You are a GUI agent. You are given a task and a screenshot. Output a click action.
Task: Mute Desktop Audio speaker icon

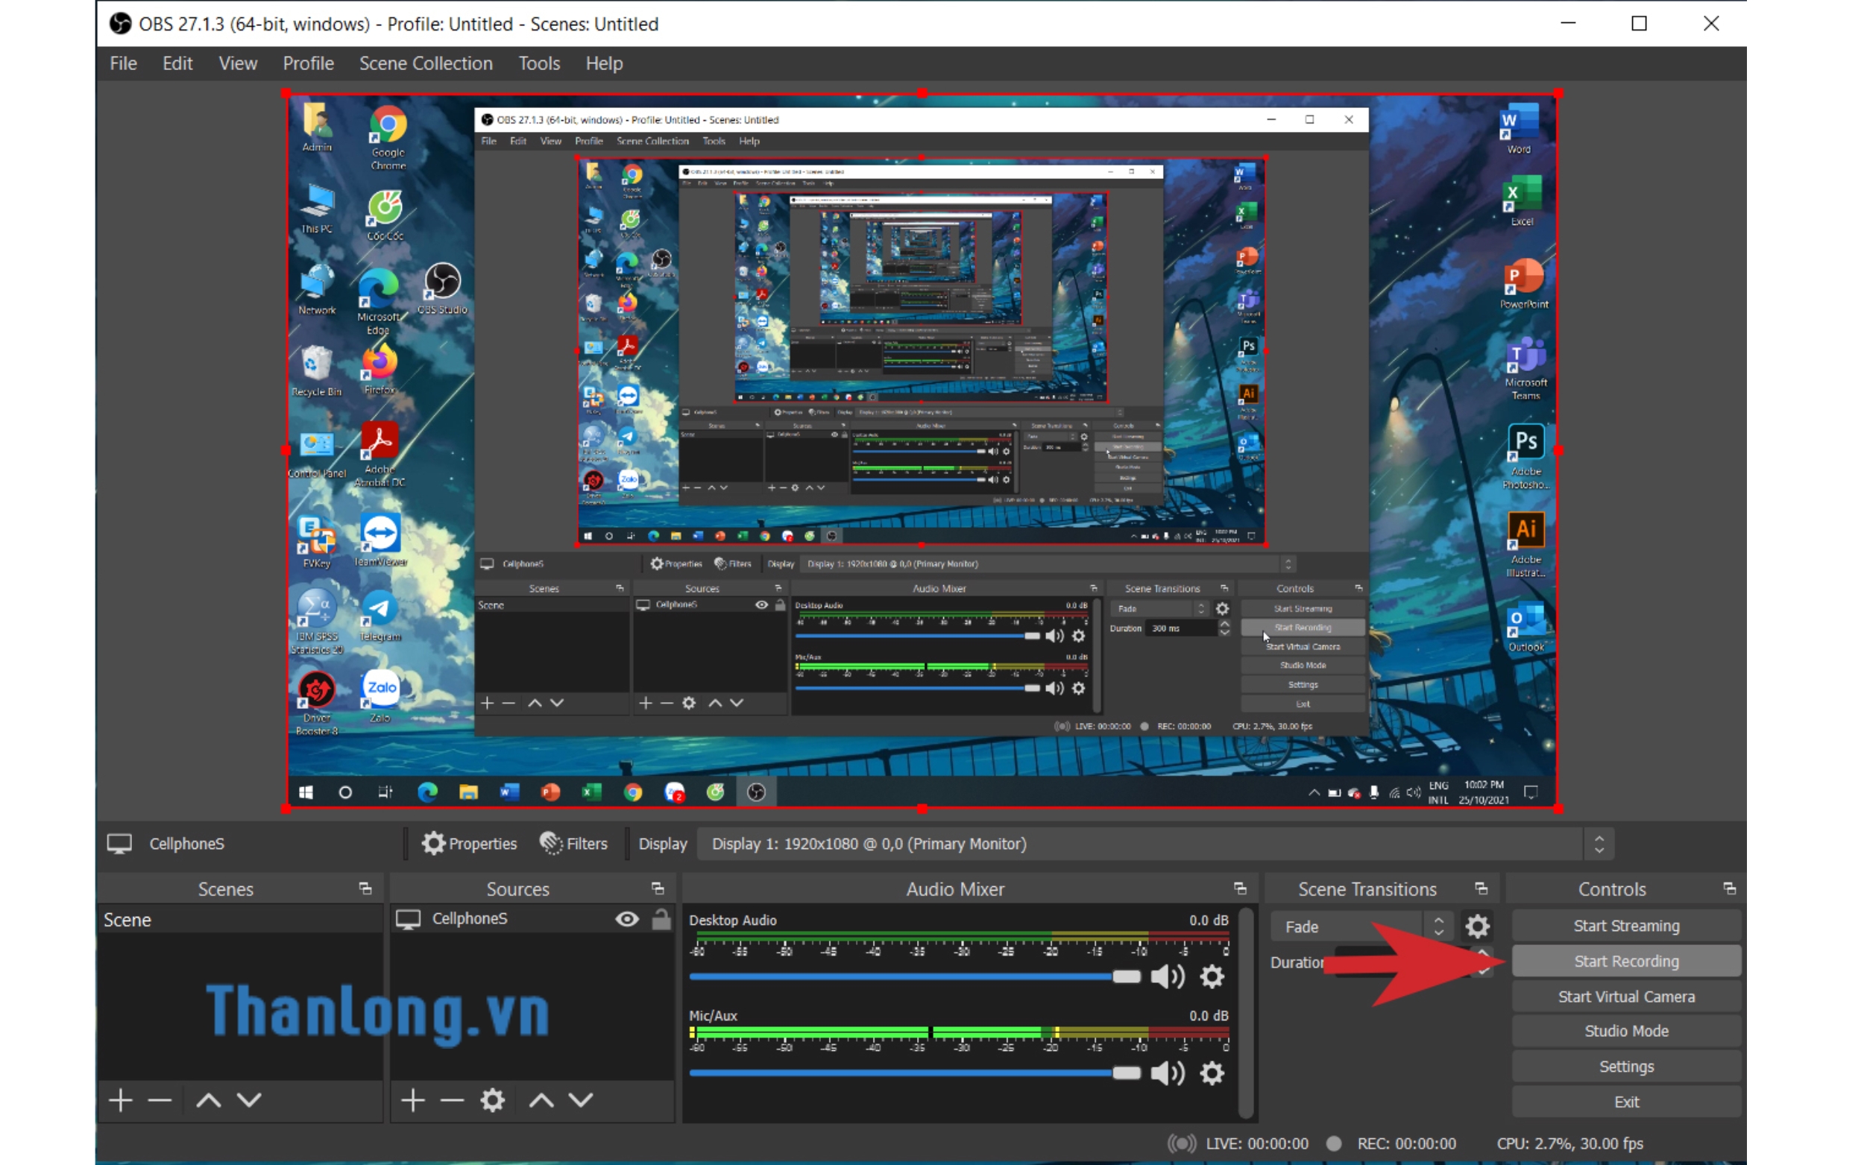click(1167, 977)
